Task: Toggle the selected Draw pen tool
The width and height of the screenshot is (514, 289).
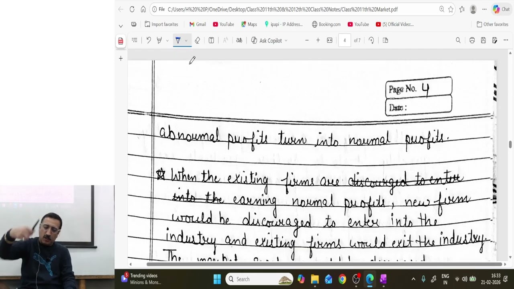Action: tap(178, 40)
